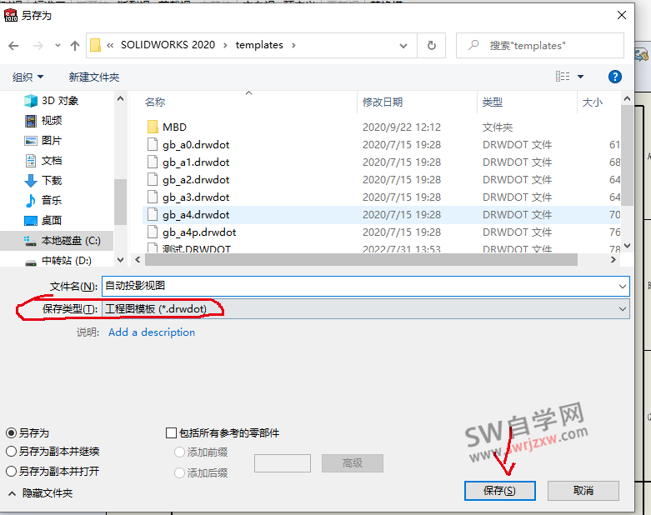The width and height of the screenshot is (651, 515).
Task: Click the chevron after templates in path
Action: tap(293, 45)
